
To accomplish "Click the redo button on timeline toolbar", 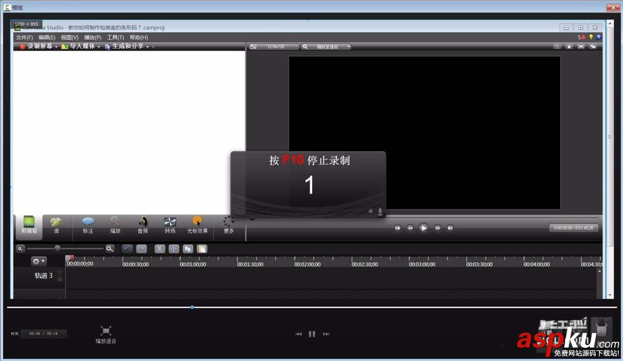I will pyautogui.click(x=141, y=249).
